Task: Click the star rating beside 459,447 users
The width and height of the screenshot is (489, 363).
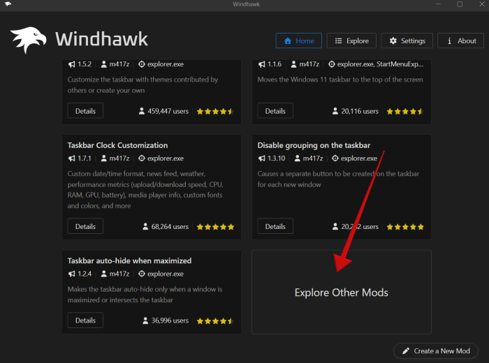Action: pos(215,112)
